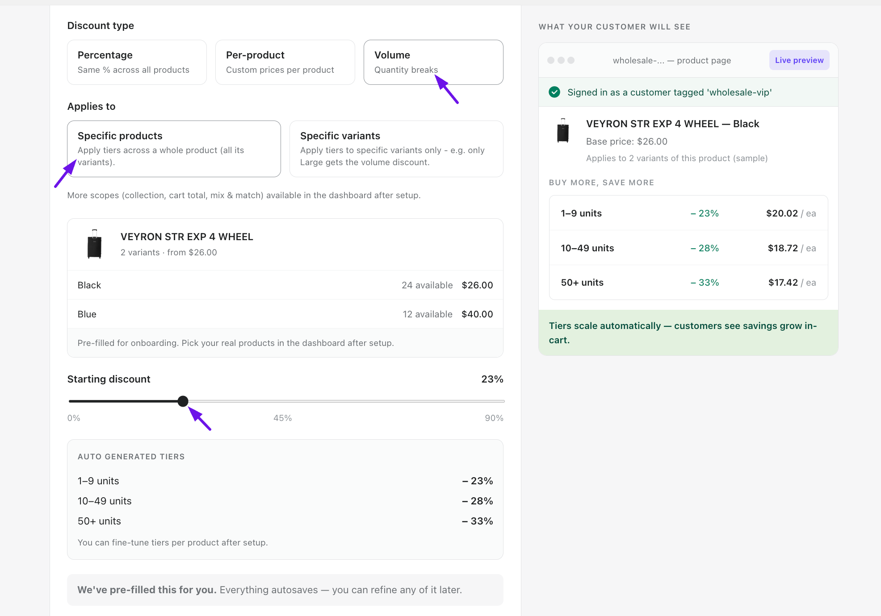Viewport: 881px width, 616px height.
Task: Click the '24 available' stock text
Action: (x=427, y=285)
